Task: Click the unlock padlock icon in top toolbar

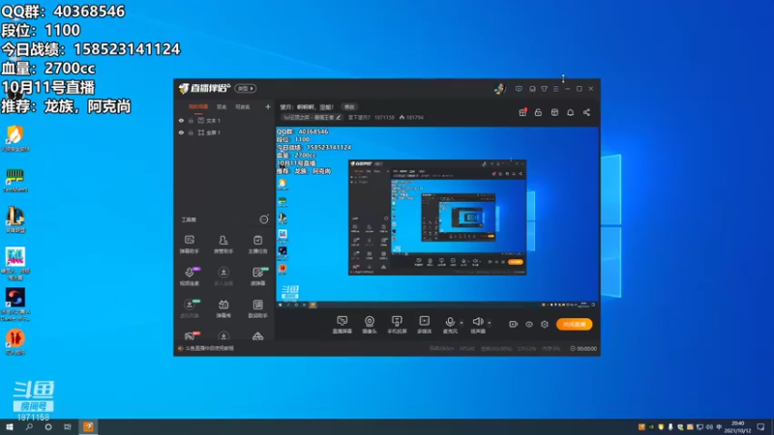Action: (538, 112)
